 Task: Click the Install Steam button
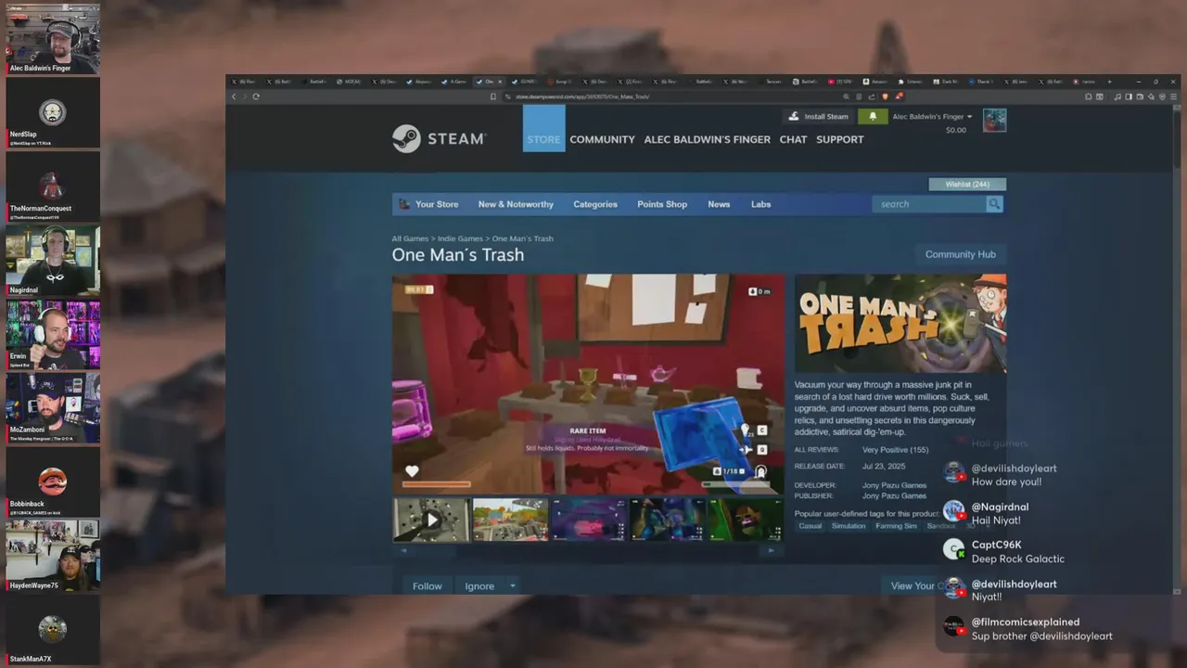point(818,117)
